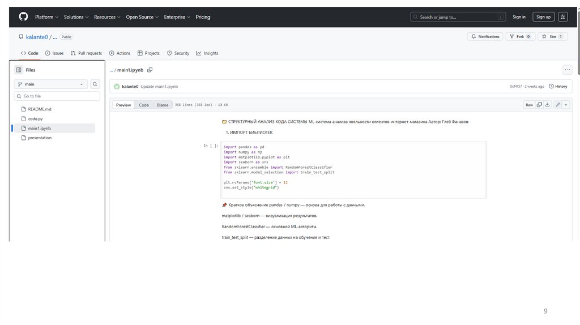This screenshot has width=580, height=325.
Task: Click the pencil edit file icon
Action: tap(558, 105)
